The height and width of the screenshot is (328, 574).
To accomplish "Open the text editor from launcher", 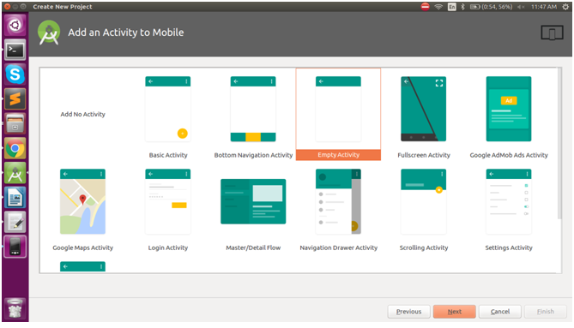I will click(15, 222).
